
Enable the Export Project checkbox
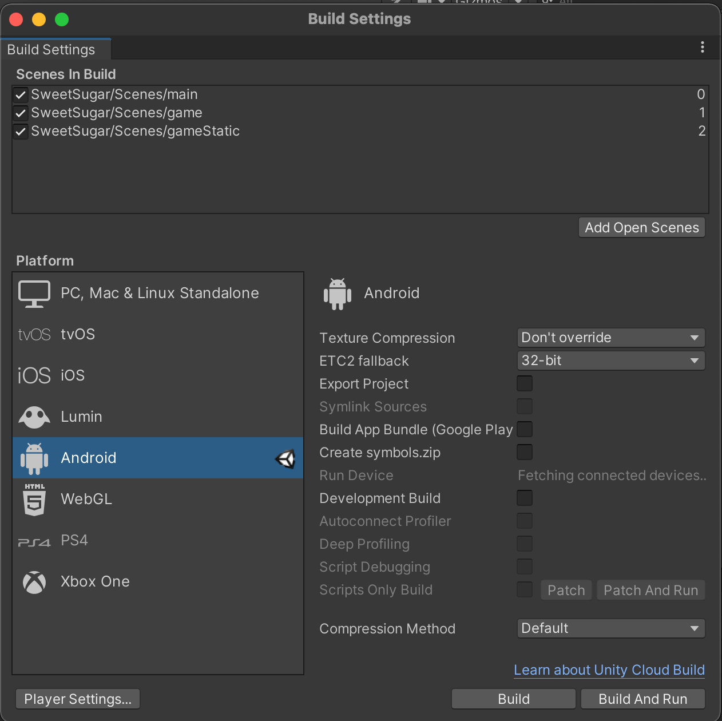525,383
